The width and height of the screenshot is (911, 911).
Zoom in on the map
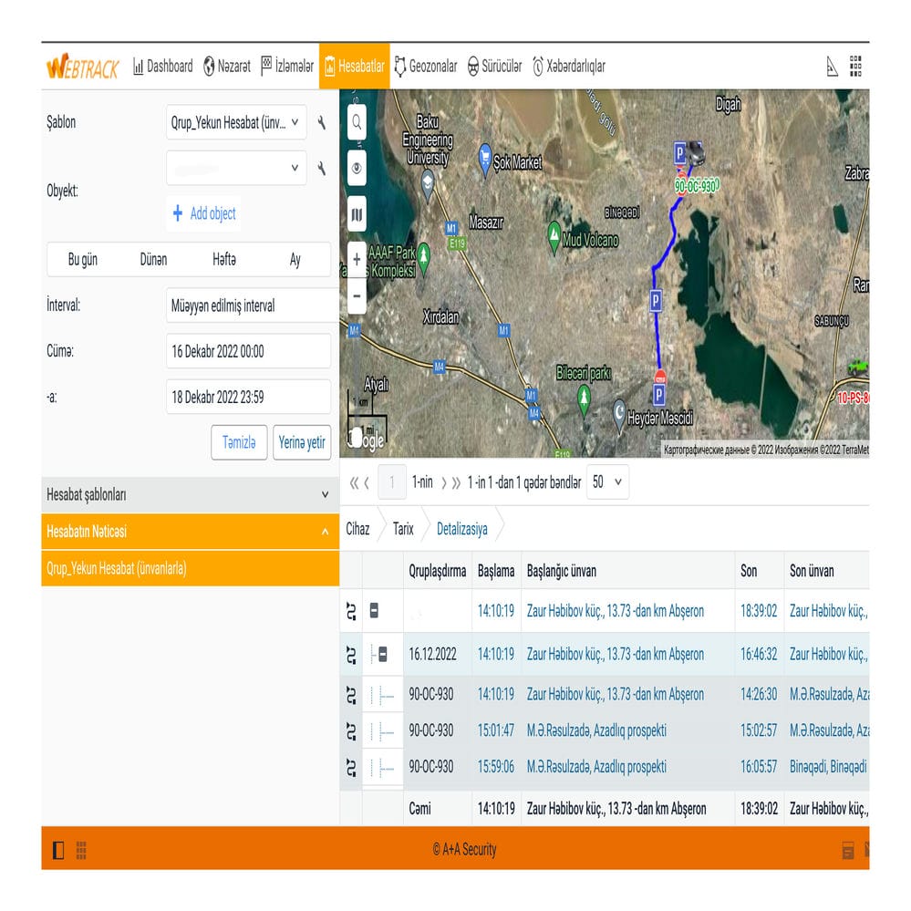pos(357,260)
